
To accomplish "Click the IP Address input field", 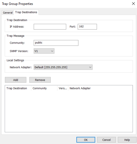I will 50,27.
